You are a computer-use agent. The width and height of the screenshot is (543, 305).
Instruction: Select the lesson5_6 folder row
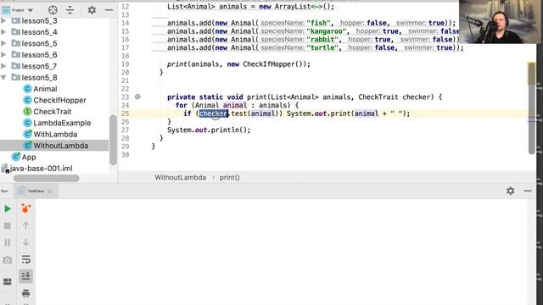tap(54, 55)
